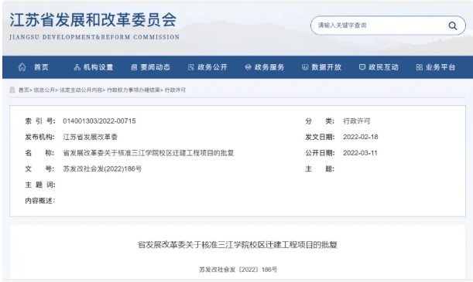This screenshot has height=282, width=473.
Task: Click the home icon beside 首页
Action: (22, 67)
